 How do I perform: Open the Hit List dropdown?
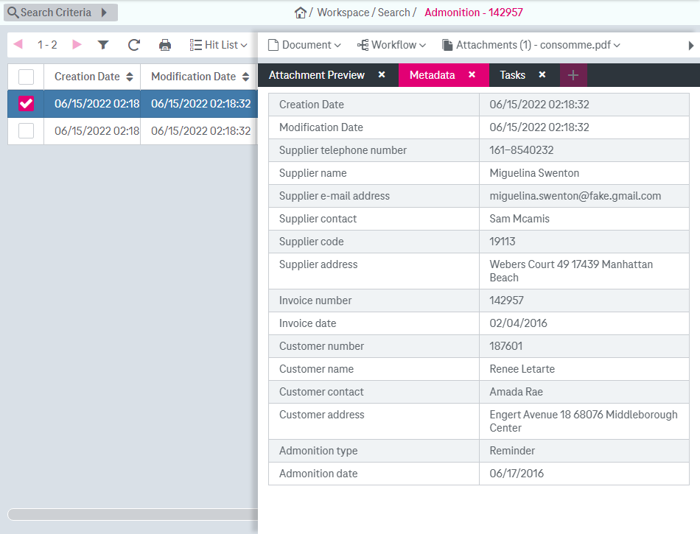(x=218, y=45)
